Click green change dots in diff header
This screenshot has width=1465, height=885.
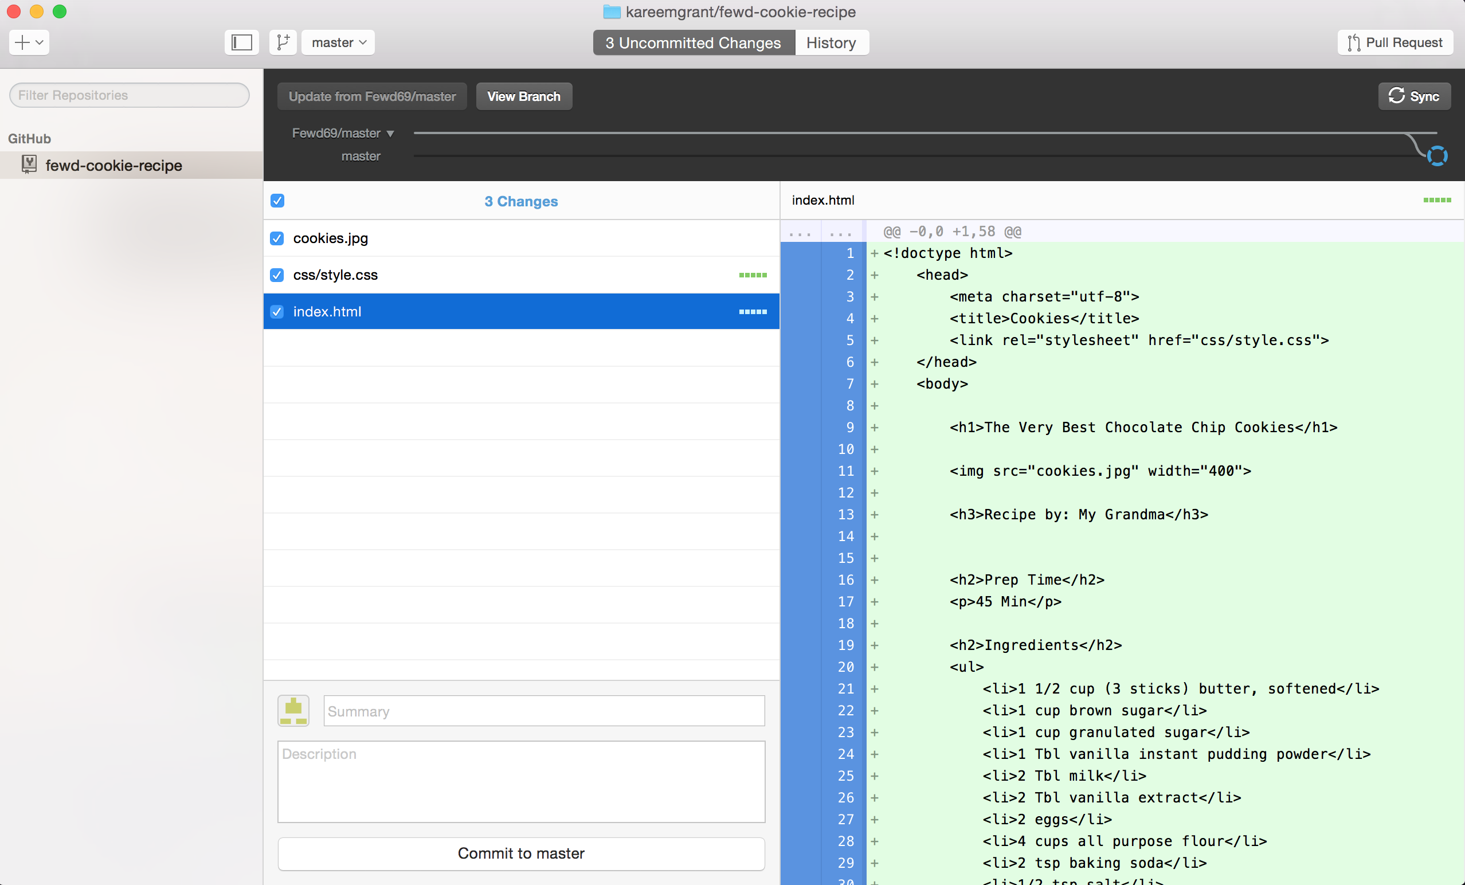1437,200
